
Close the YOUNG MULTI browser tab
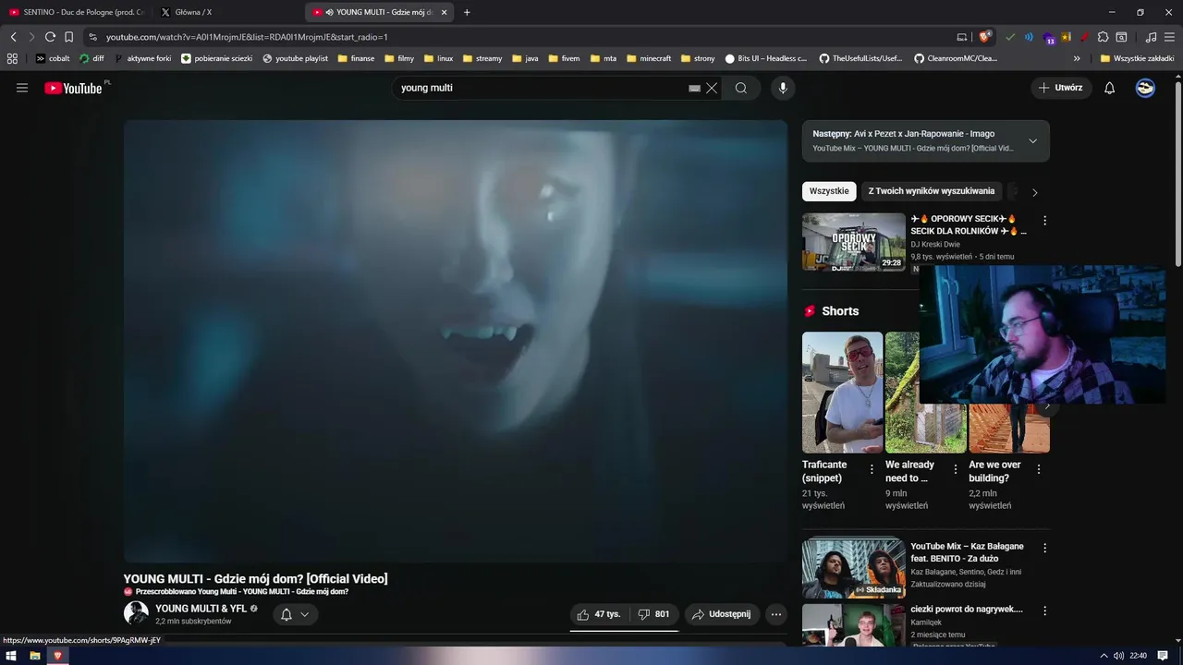click(445, 12)
